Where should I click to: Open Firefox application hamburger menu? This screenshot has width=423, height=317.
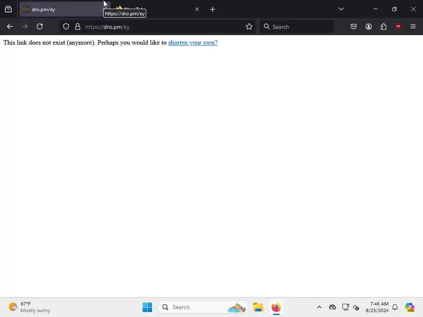[x=413, y=26]
